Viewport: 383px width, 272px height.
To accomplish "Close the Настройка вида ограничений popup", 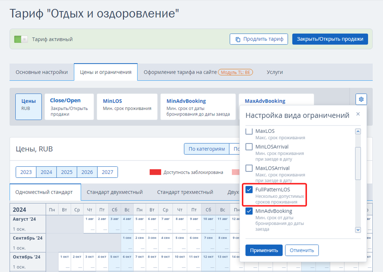I will [x=358, y=114].
